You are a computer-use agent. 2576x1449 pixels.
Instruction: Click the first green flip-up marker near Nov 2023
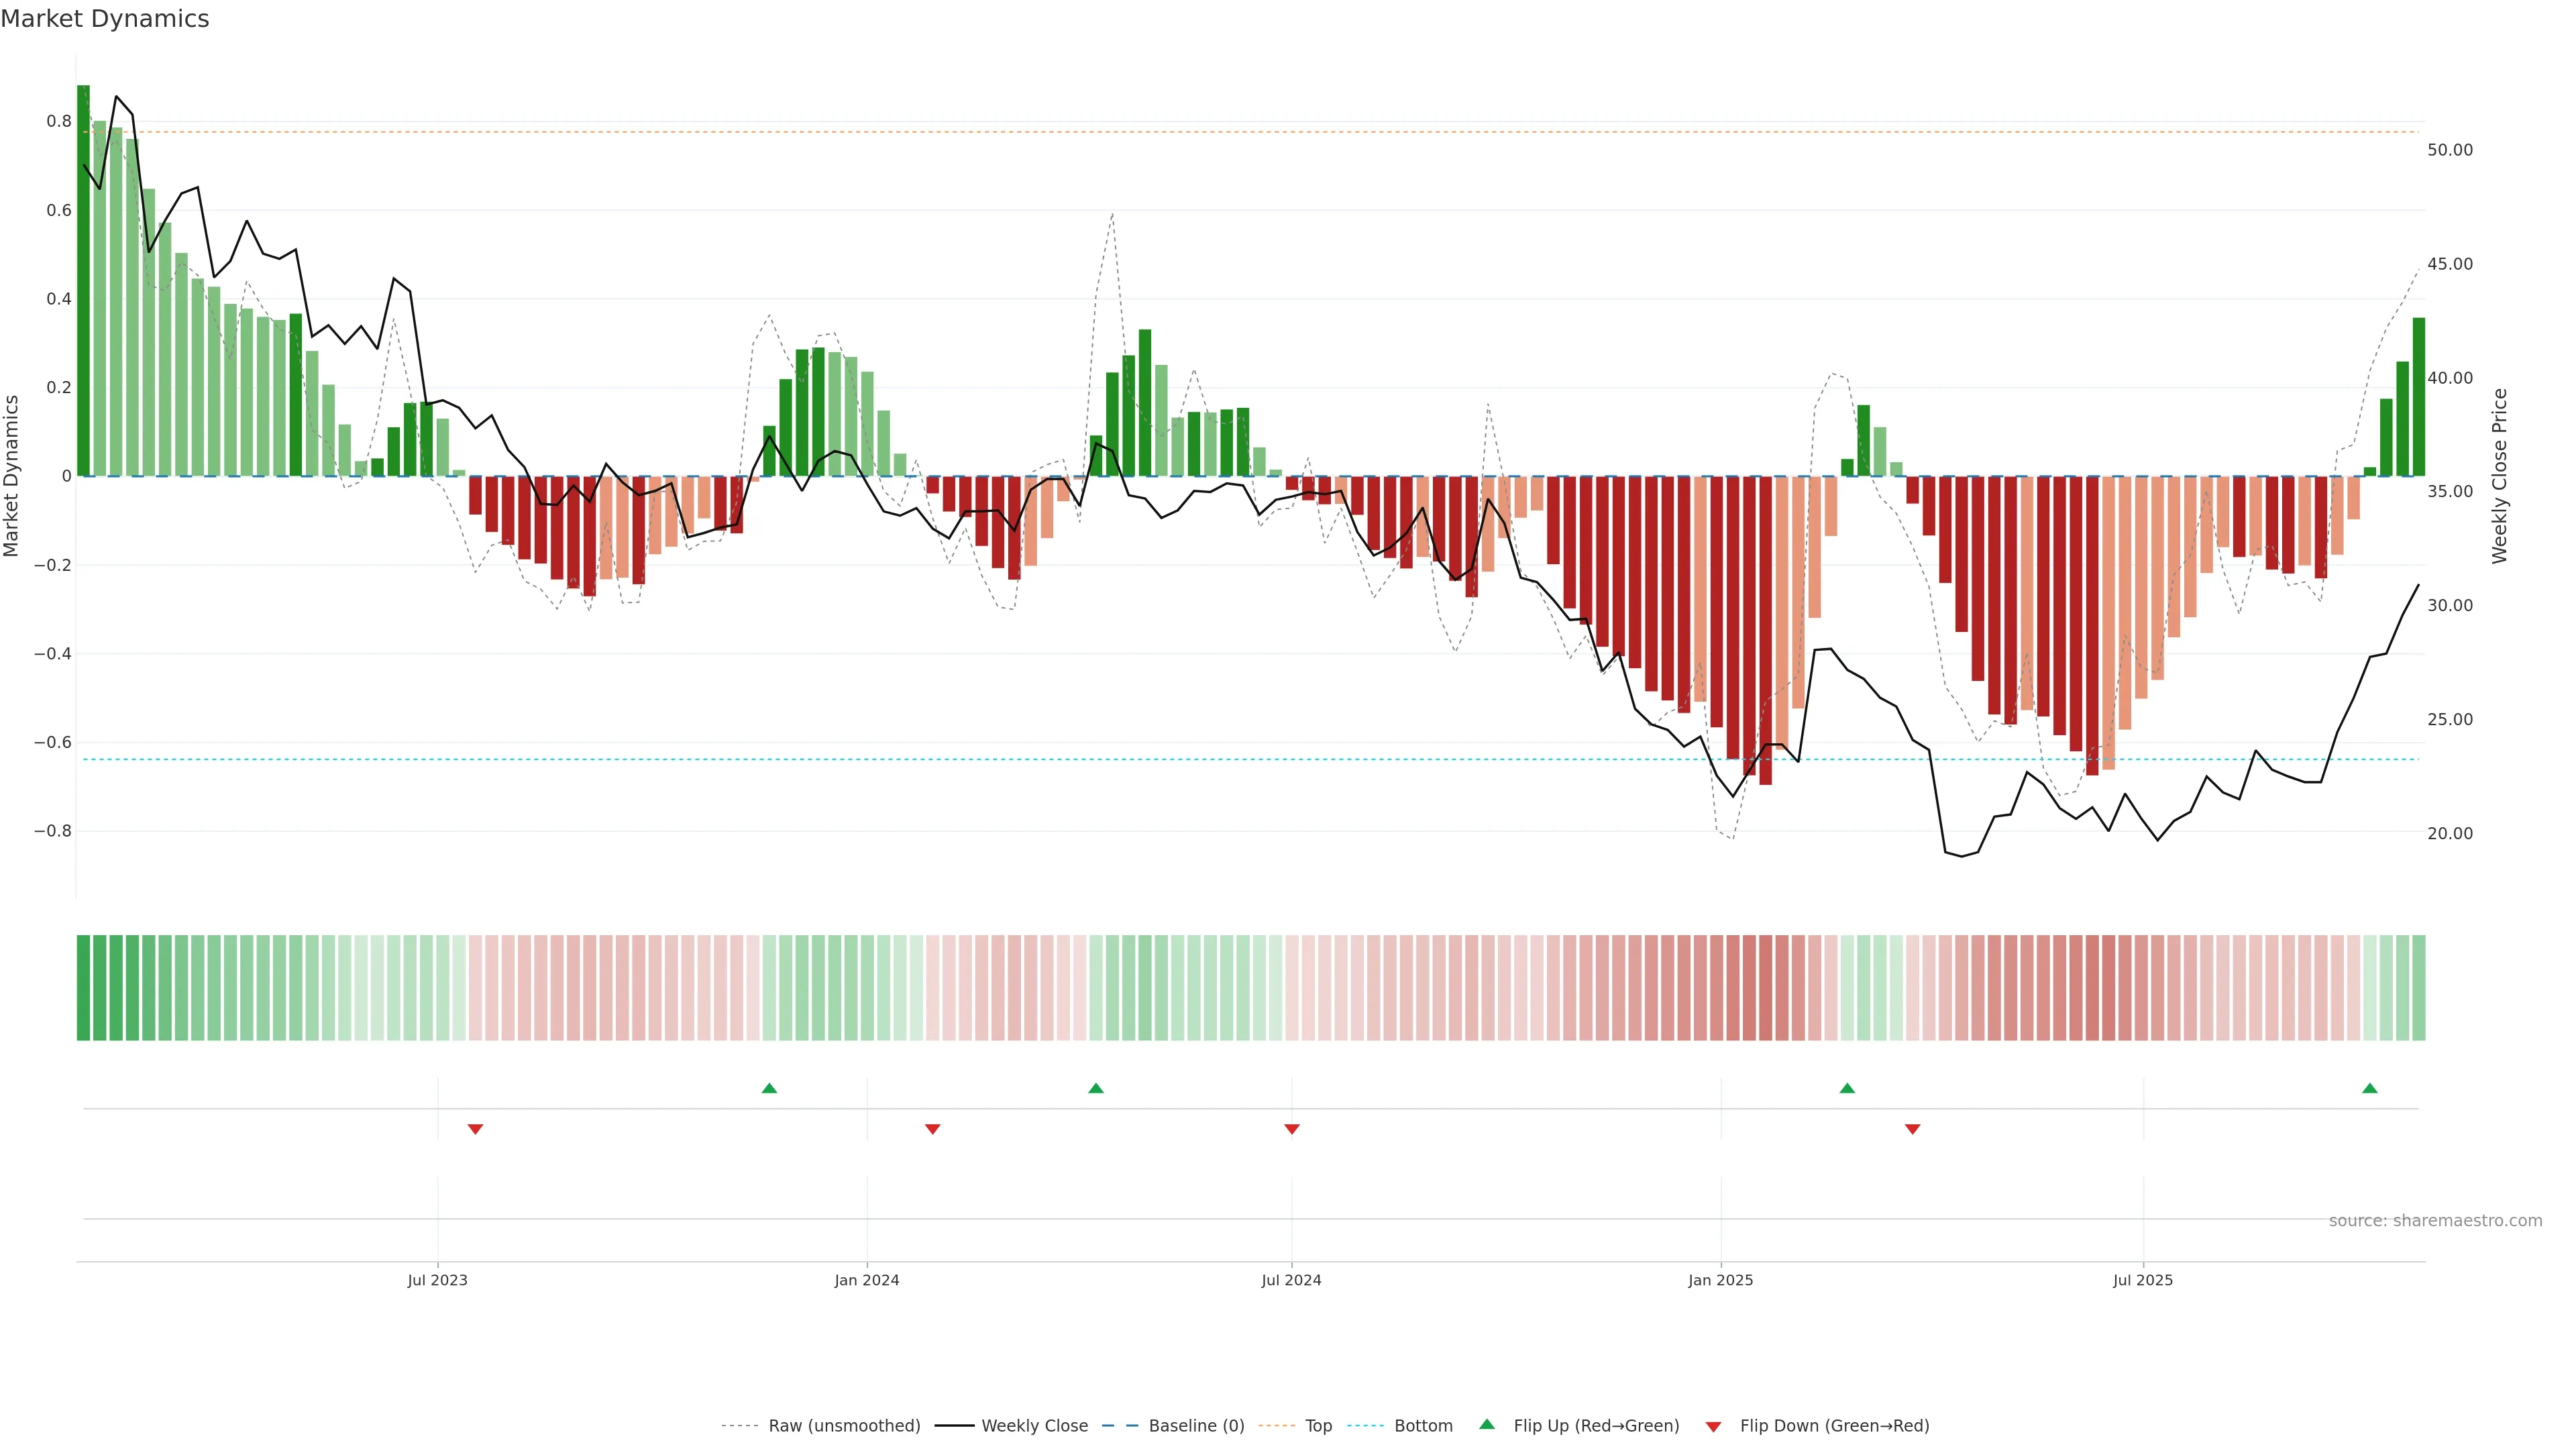pos(769,1088)
